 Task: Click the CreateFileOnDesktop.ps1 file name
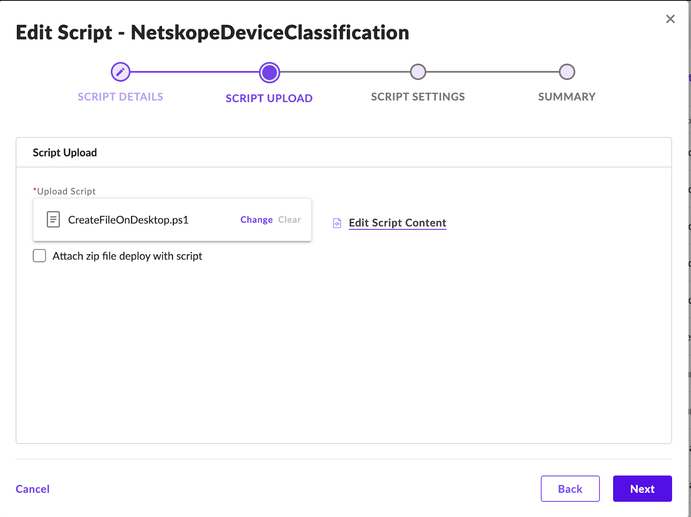point(128,220)
